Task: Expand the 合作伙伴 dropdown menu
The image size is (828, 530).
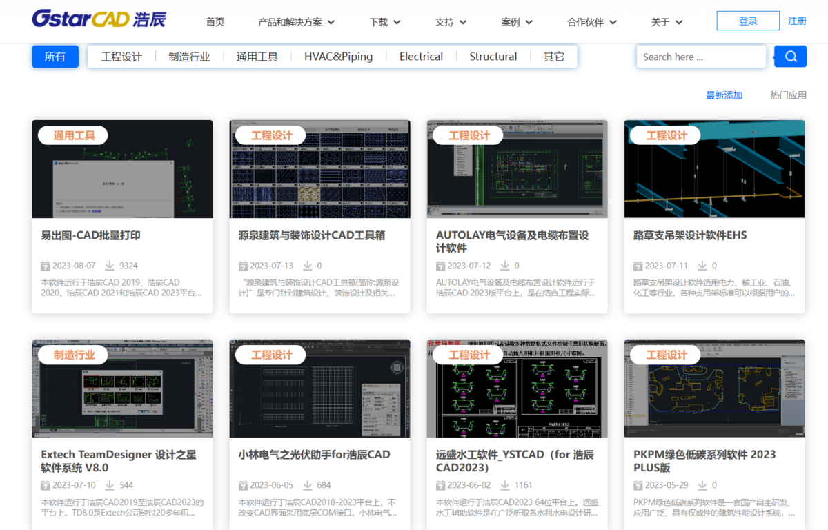Action: (592, 21)
